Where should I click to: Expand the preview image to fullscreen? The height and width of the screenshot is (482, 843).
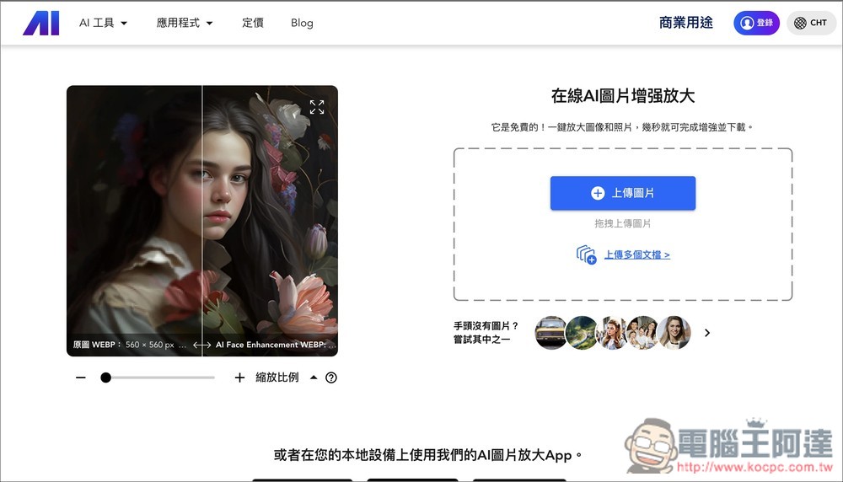coord(317,107)
